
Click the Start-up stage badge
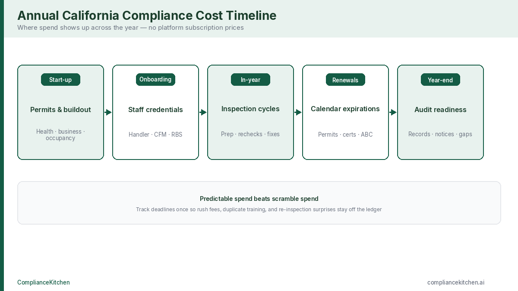click(60, 80)
